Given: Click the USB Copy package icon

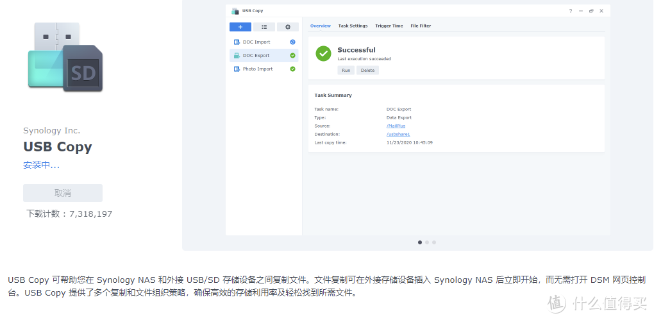Looking at the screenshot, I should click(65, 57).
